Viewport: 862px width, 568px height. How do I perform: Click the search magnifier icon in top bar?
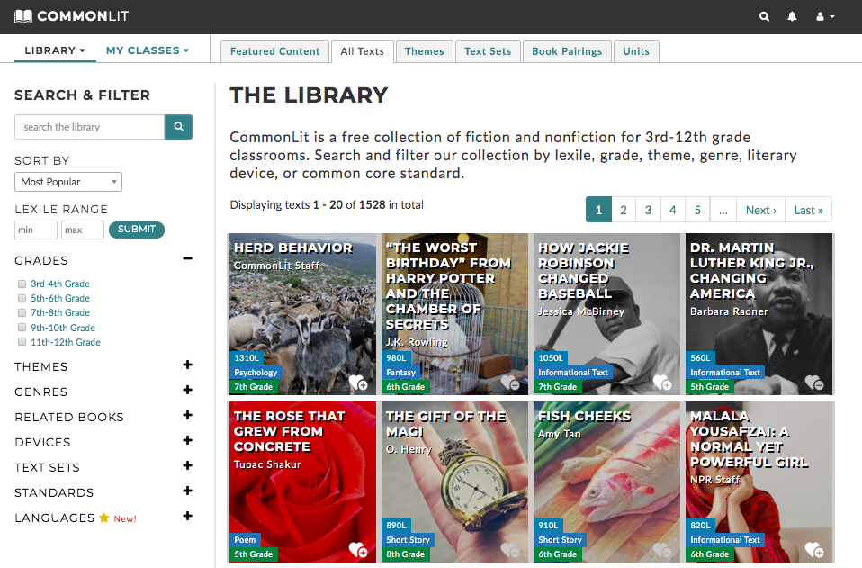click(x=764, y=16)
